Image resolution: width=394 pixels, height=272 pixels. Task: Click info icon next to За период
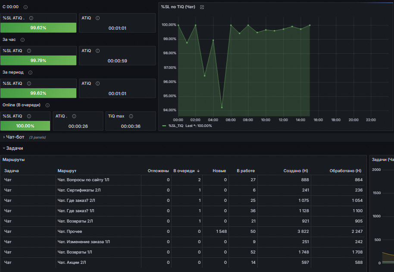pyautogui.click(x=30, y=72)
